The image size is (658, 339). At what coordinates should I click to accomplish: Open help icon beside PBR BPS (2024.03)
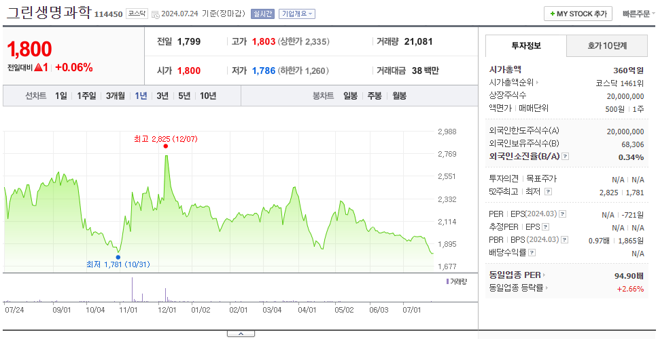coord(565,240)
